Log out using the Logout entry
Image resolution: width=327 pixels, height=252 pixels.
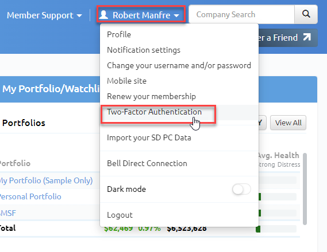click(x=120, y=215)
